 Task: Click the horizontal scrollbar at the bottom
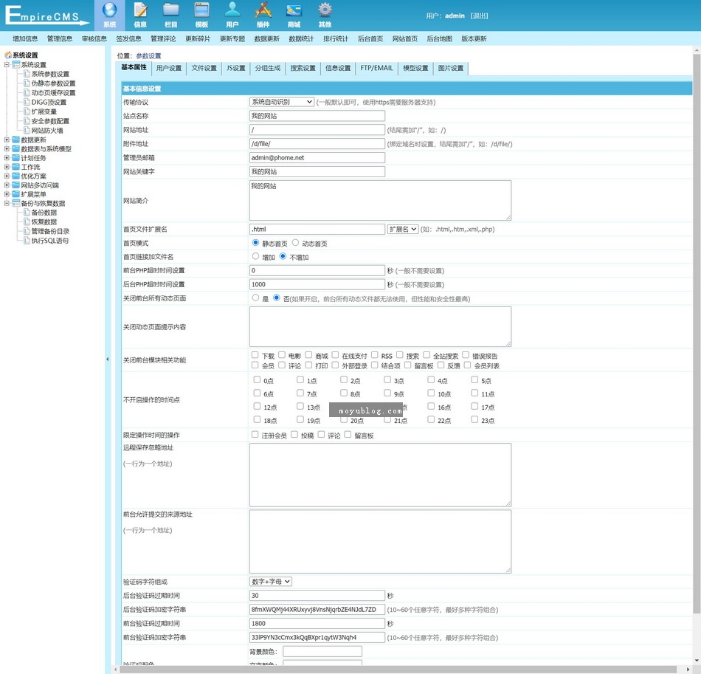click(398, 670)
